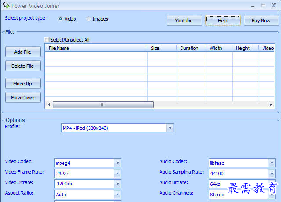Viewport: 281px width, 202px height.
Task: Click the Auto aspect ratio value
Action: [61, 195]
